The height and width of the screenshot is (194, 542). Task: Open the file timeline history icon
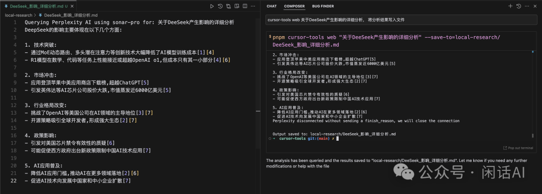pyautogui.click(x=220, y=6)
